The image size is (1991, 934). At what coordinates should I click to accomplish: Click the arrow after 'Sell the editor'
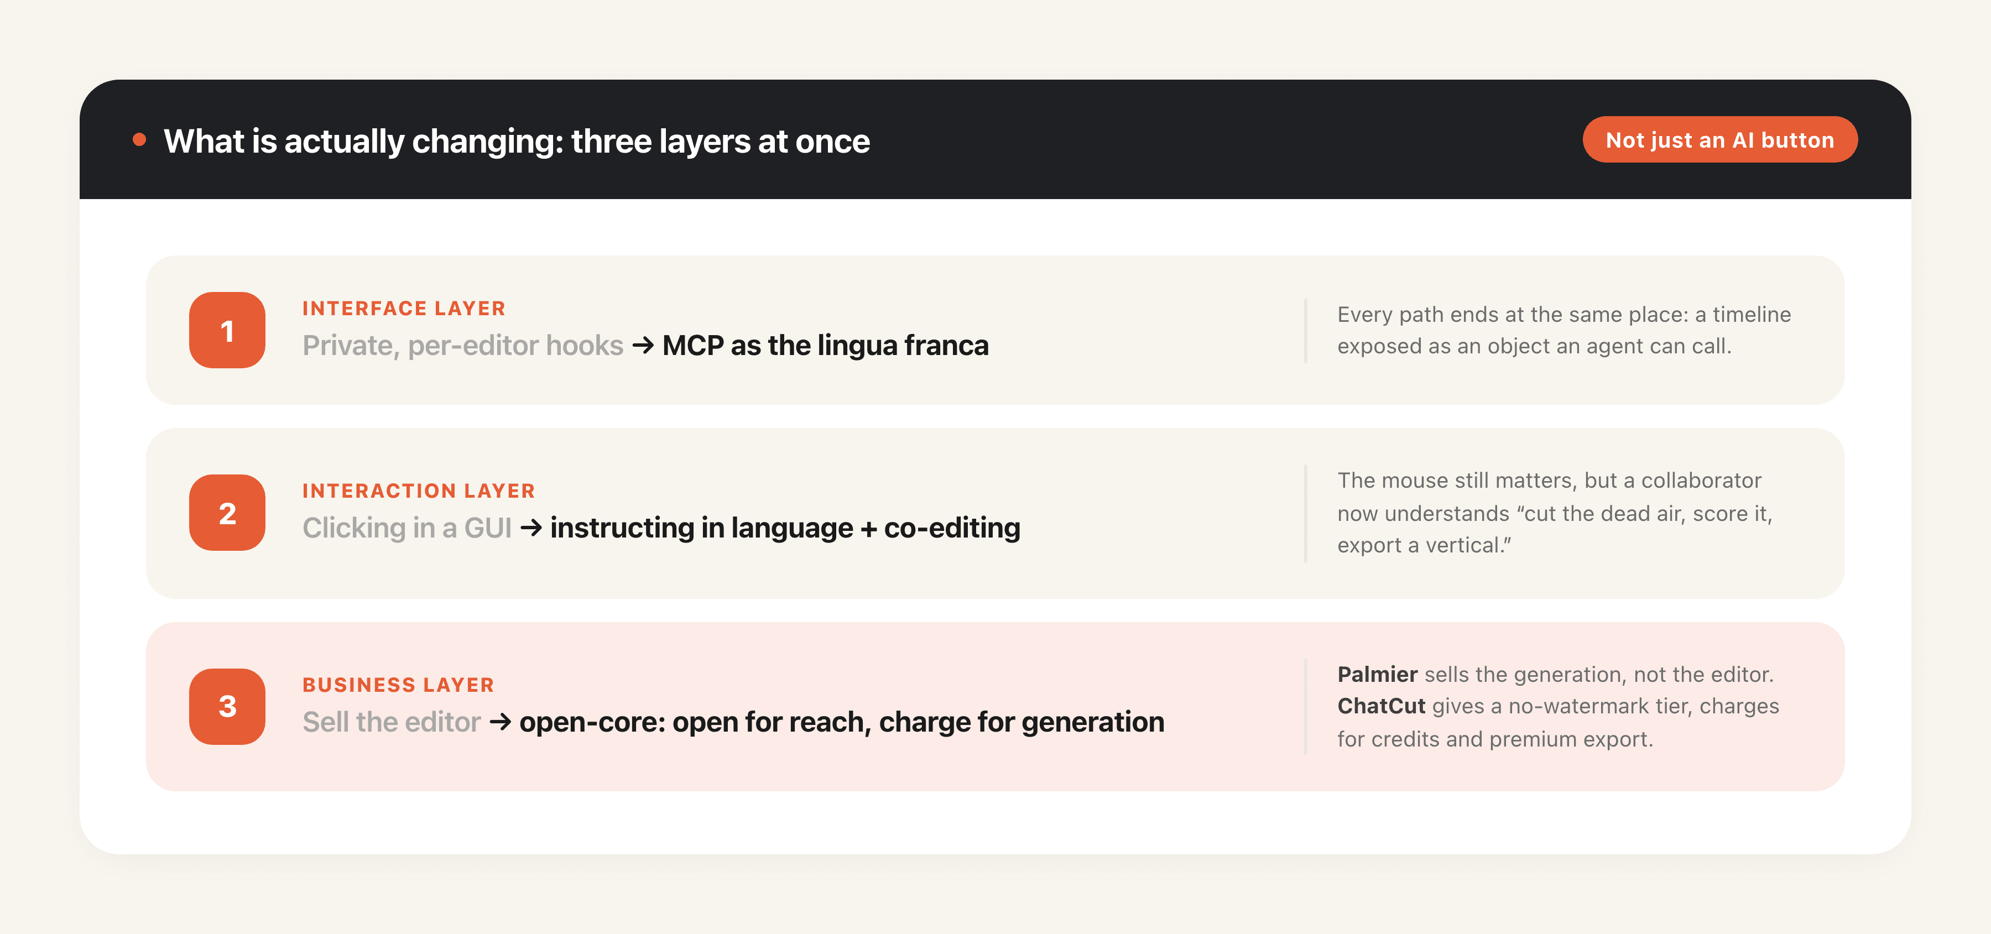(500, 722)
